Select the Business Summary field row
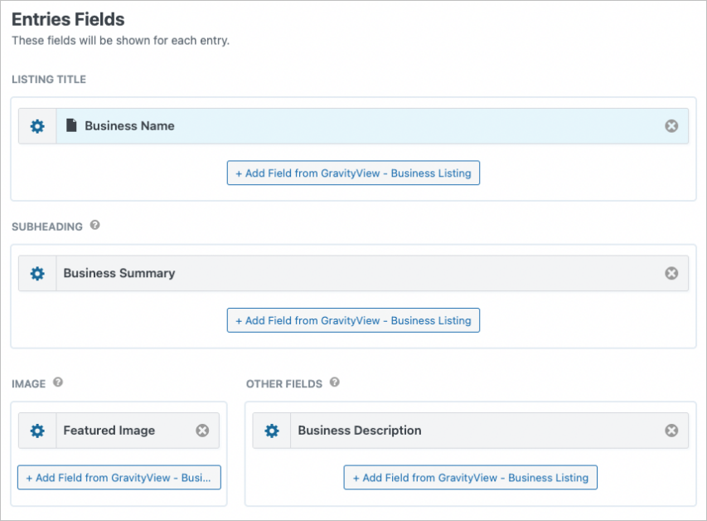The height and width of the screenshot is (521, 707). (x=332, y=273)
